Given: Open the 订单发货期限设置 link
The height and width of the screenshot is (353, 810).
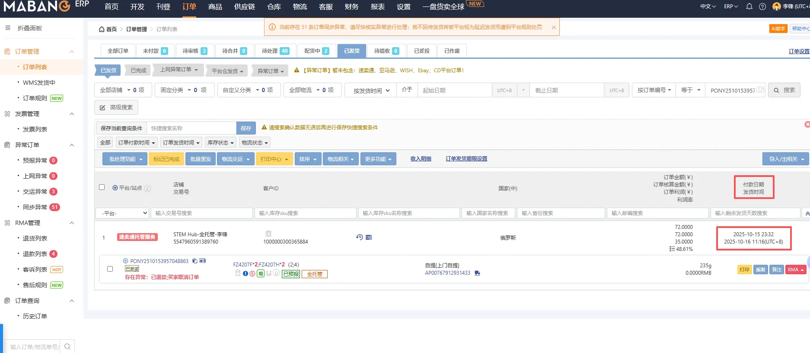Looking at the screenshot, I should (466, 159).
